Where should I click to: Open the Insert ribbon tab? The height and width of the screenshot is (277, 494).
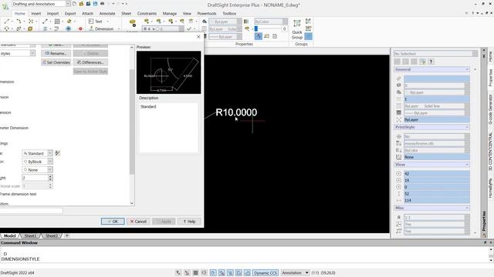click(x=36, y=14)
